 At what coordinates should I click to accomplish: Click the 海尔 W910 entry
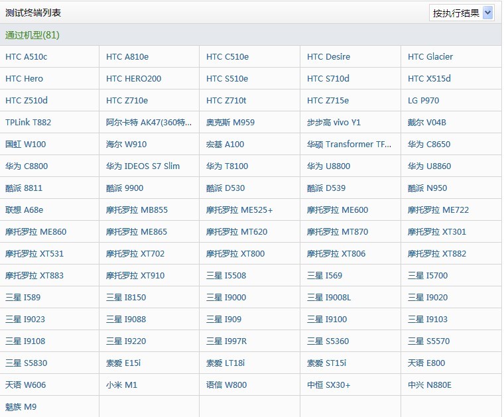click(x=126, y=145)
